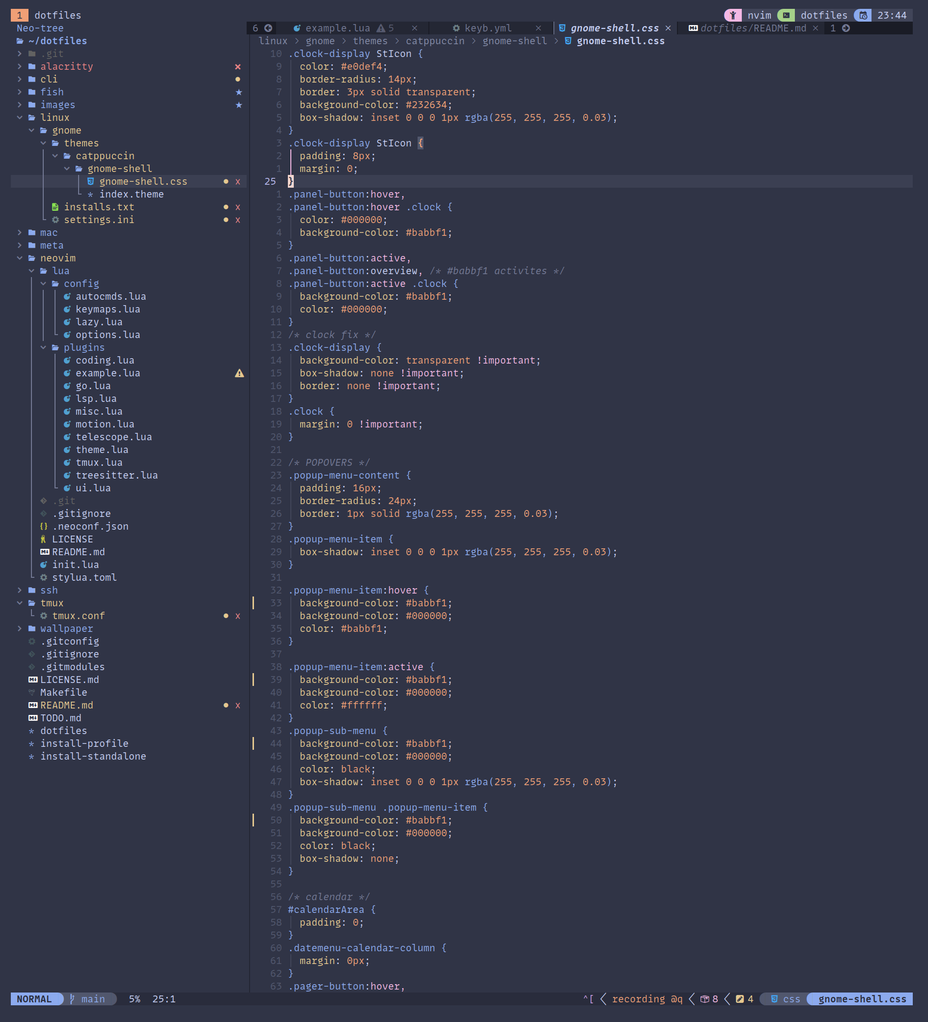Click the git branch icon in status line
The height and width of the screenshot is (1022, 928).
click(x=72, y=999)
